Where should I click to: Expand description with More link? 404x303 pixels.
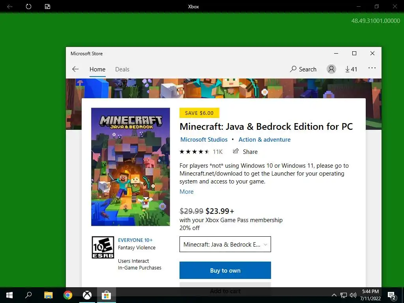pyautogui.click(x=187, y=191)
